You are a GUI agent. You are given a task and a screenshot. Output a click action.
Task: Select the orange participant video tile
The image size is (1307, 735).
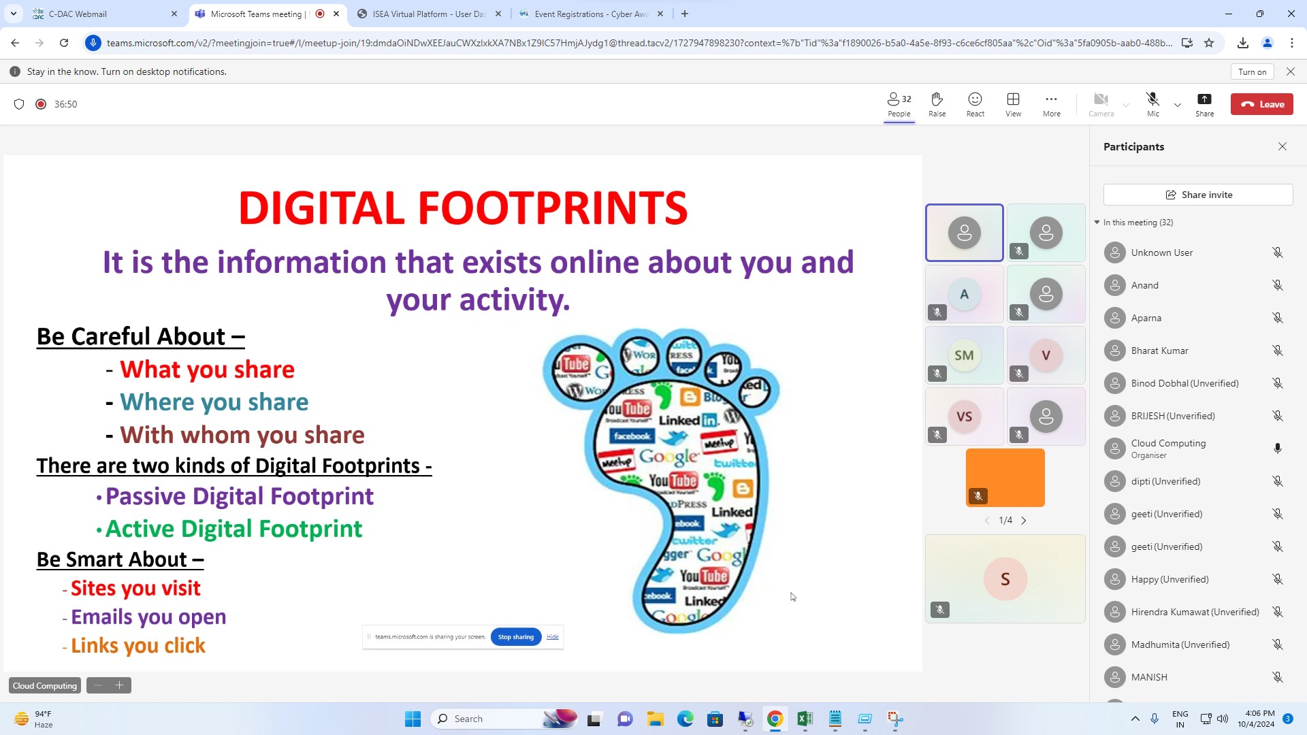(x=1005, y=477)
